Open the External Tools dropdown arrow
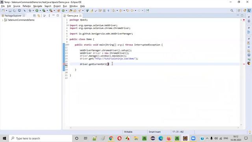This screenshot has height=142, width=252. pos(54,11)
